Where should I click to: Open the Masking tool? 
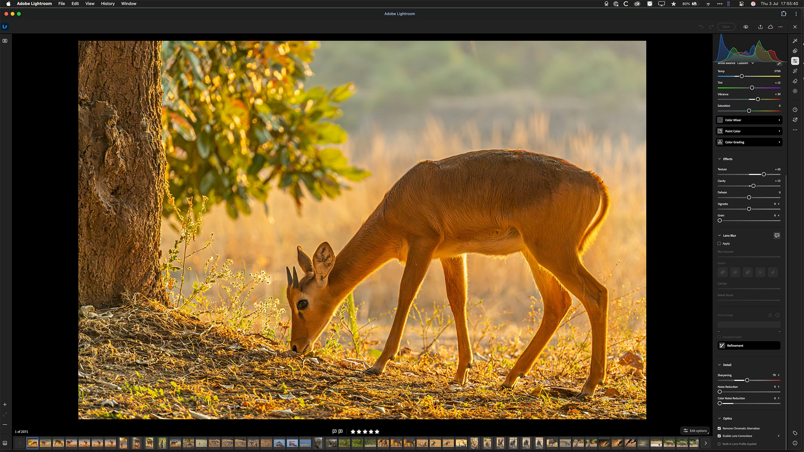(795, 91)
